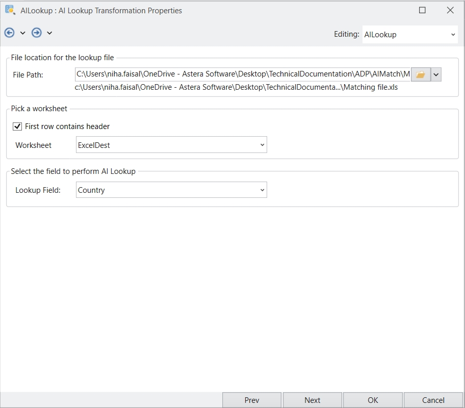The height and width of the screenshot is (408, 465).
Task: Expand the back navigation history arrow
Action: 22,33
